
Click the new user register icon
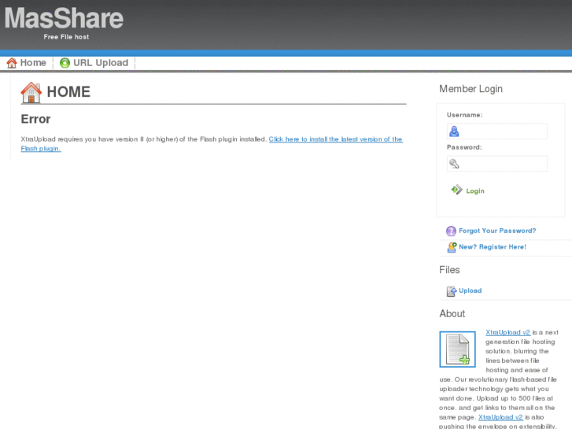click(452, 247)
